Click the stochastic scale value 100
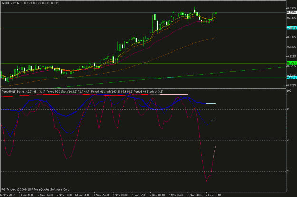This screenshot has height=197, width=297. [289, 91]
